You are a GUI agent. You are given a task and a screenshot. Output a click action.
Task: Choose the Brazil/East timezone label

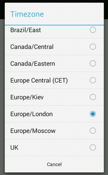click(x=26, y=30)
